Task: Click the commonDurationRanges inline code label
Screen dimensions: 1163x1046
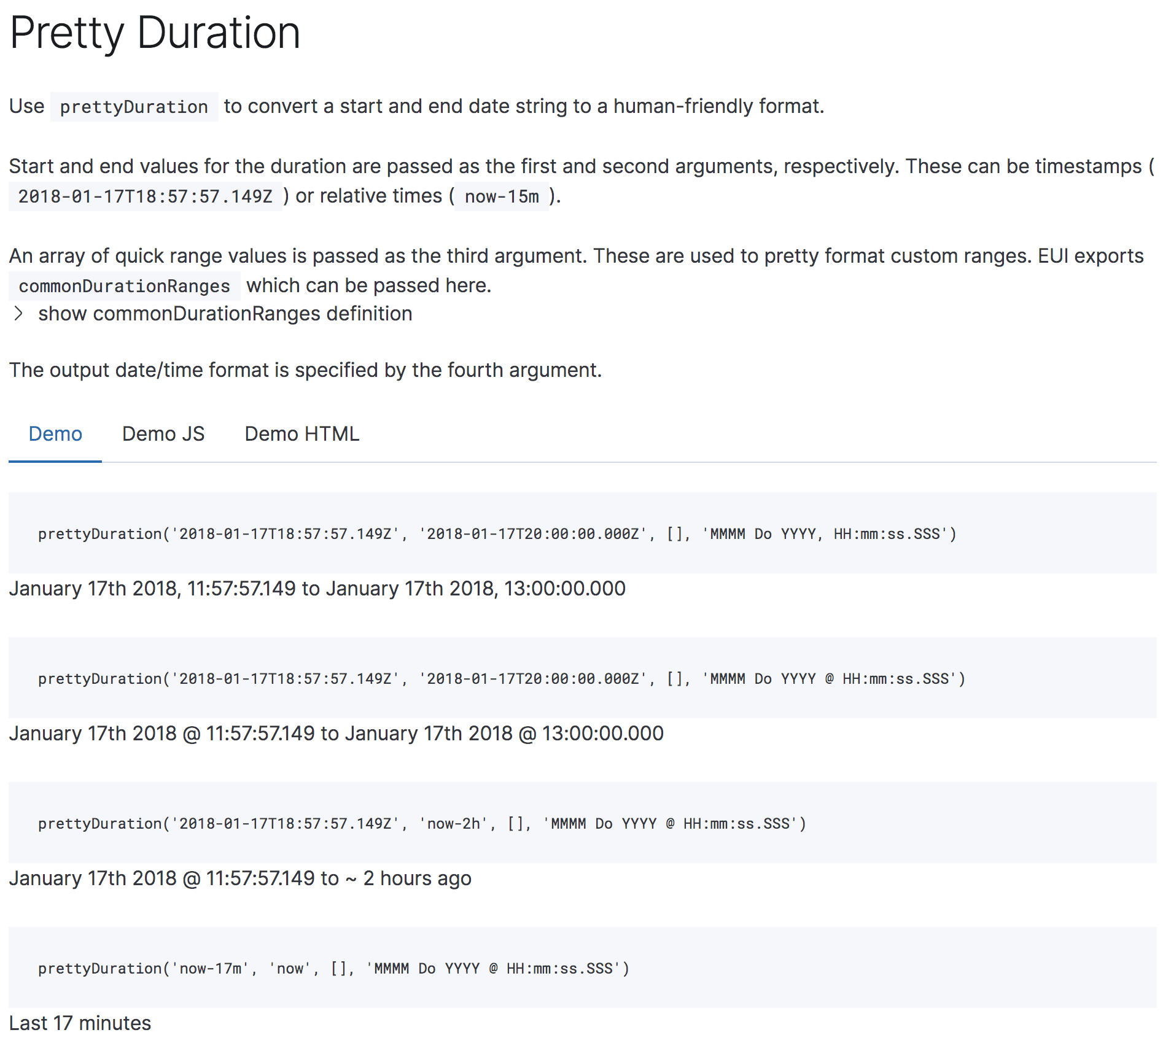Action: (x=124, y=286)
